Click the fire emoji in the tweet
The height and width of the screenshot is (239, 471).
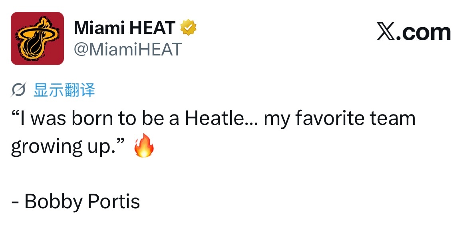pyautogui.click(x=144, y=146)
